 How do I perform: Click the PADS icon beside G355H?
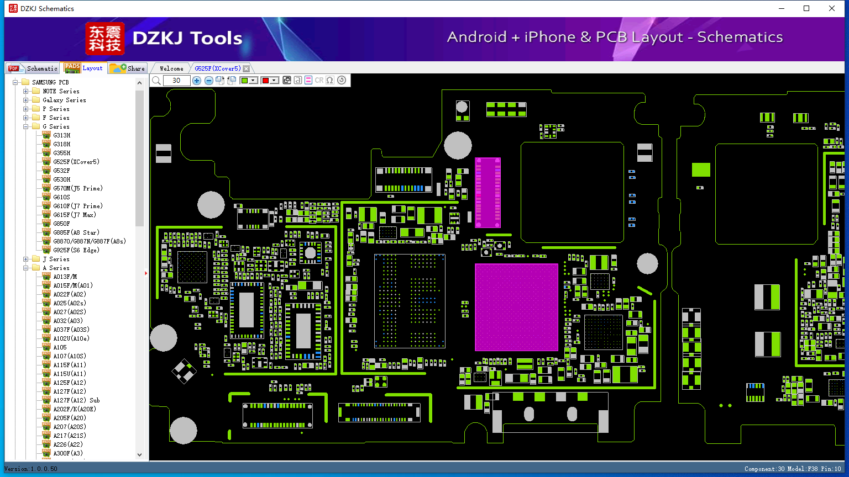(46, 153)
